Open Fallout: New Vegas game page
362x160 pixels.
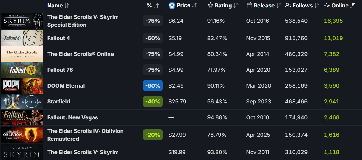point(72,117)
